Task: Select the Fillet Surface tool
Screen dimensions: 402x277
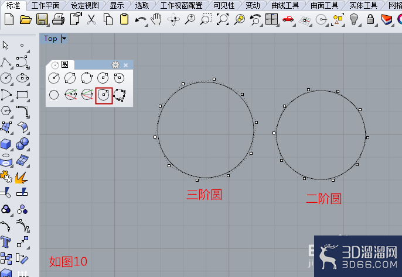Action: tap(22, 127)
